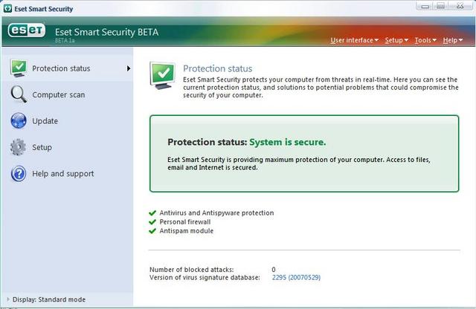The height and width of the screenshot is (309, 476).
Task: Click the Help and support question mark icon
Action: pos(19,174)
